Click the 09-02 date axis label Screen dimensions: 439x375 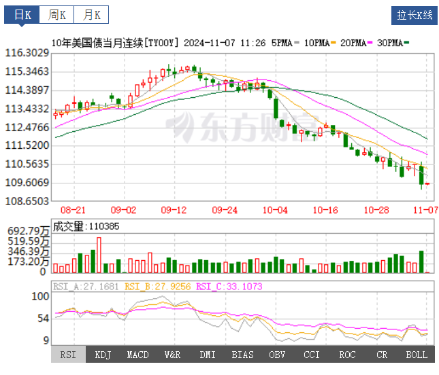tap(123, 210)
